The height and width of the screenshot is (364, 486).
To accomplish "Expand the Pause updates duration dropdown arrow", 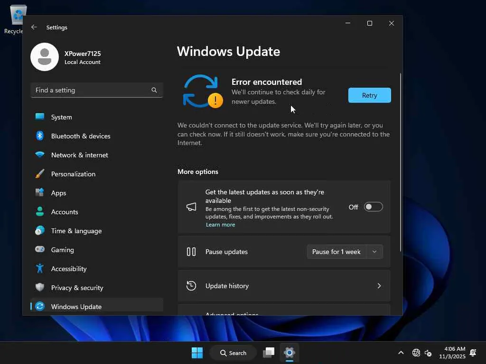I will (374, 252).
